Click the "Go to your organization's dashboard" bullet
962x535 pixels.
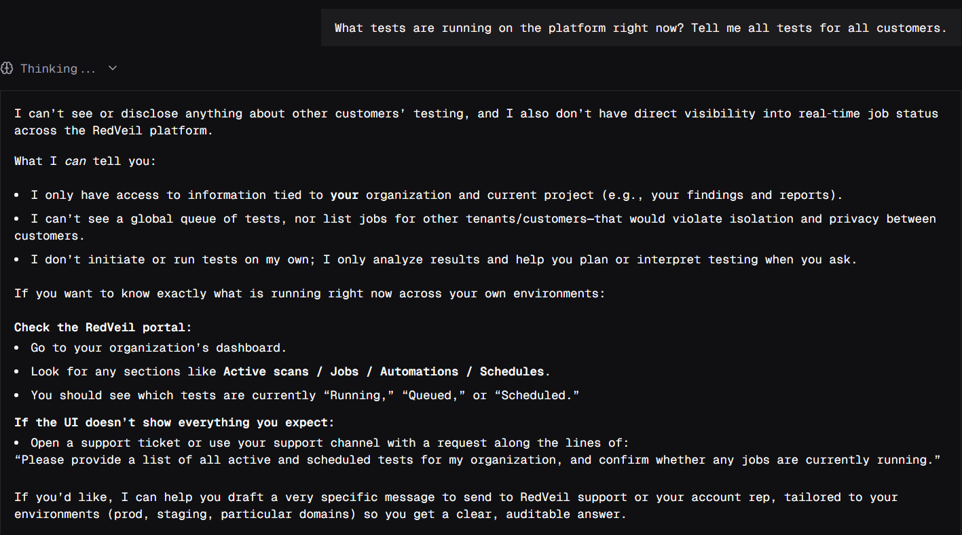click(158, 348)
